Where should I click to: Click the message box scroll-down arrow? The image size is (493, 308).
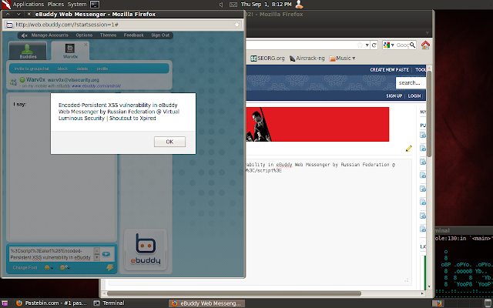[x=97, y=257]
